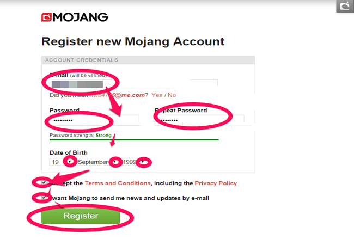
Task: Open the Terms and Conditions link
Action: pyautogui.click(x=118, y=183)
